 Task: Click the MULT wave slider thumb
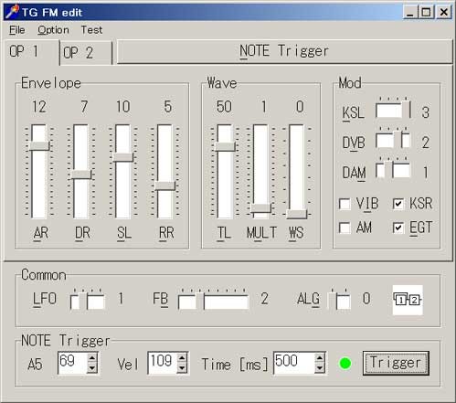point(260,207)
